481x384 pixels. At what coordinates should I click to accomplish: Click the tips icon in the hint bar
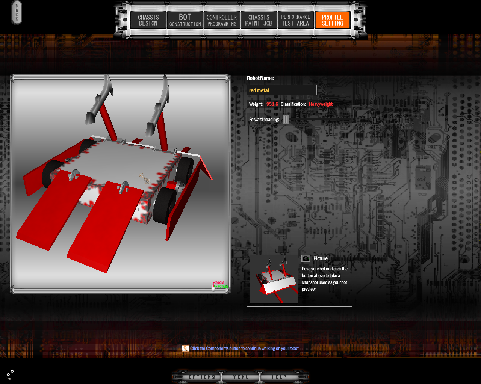tap(185, 348)
